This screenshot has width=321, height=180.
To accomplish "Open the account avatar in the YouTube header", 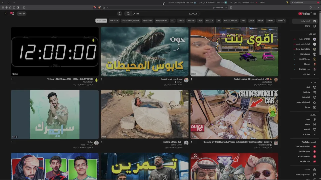I will pyautogui.click(x=6, y=13).
